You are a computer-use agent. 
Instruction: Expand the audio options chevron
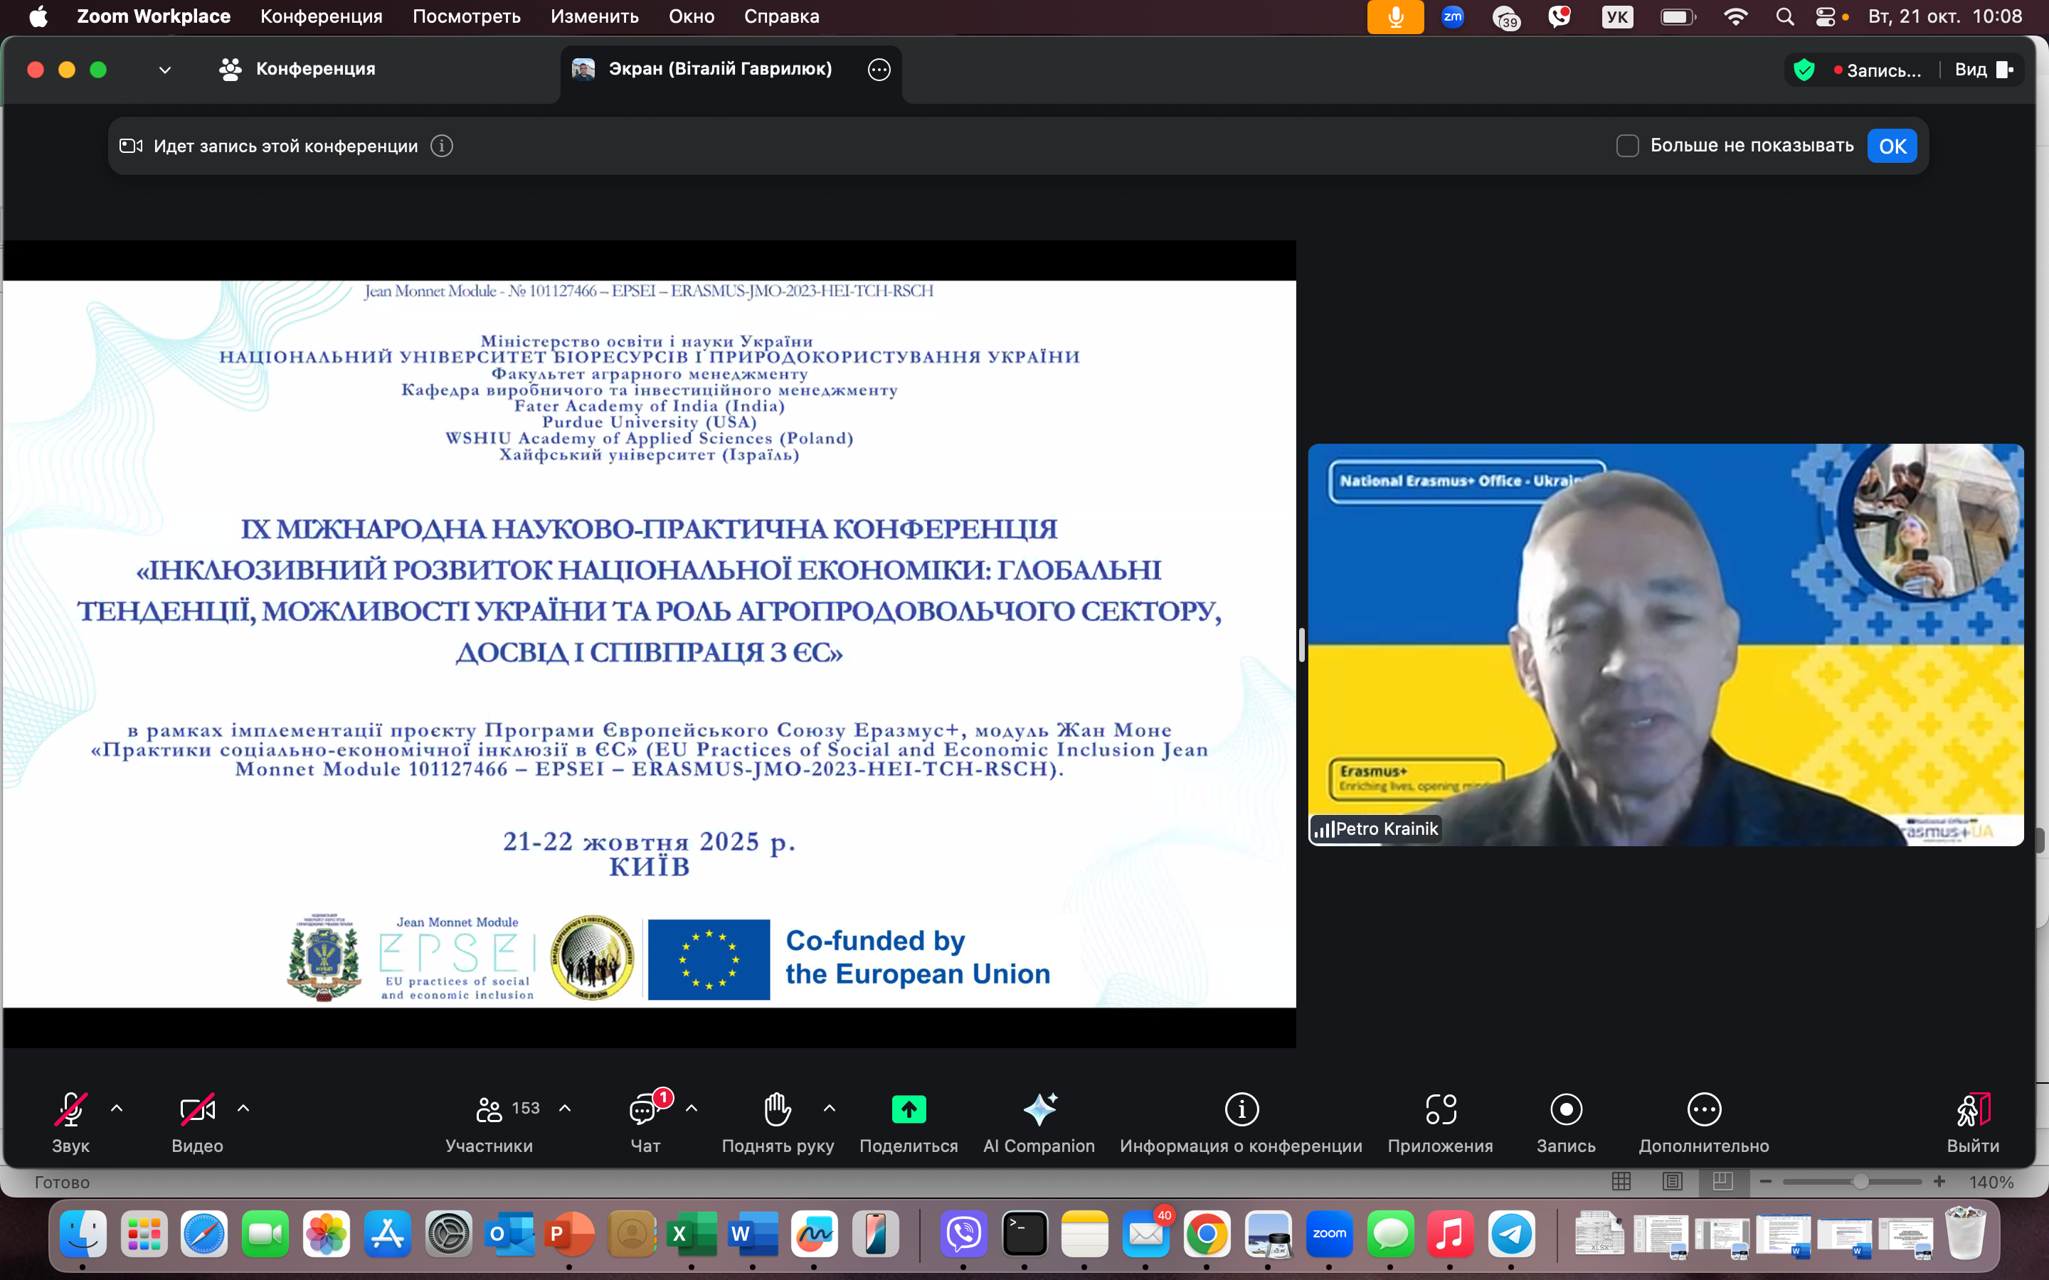pos(117,1108)
